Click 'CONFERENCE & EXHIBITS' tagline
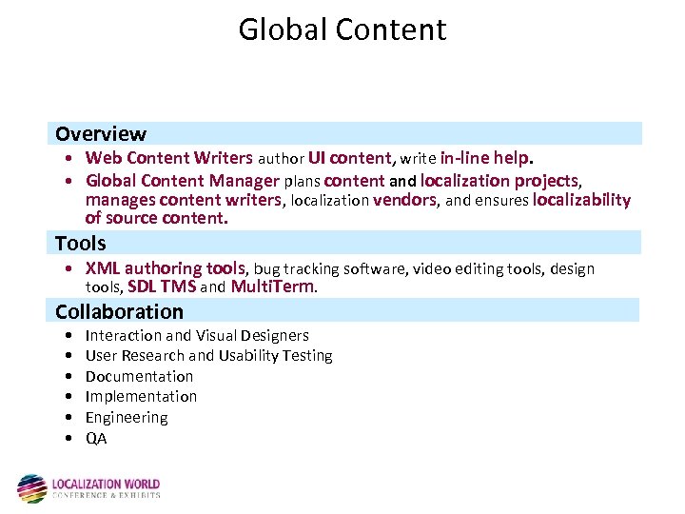The width and height of the screenshot is (685, 514). click(x=107, y=495)
